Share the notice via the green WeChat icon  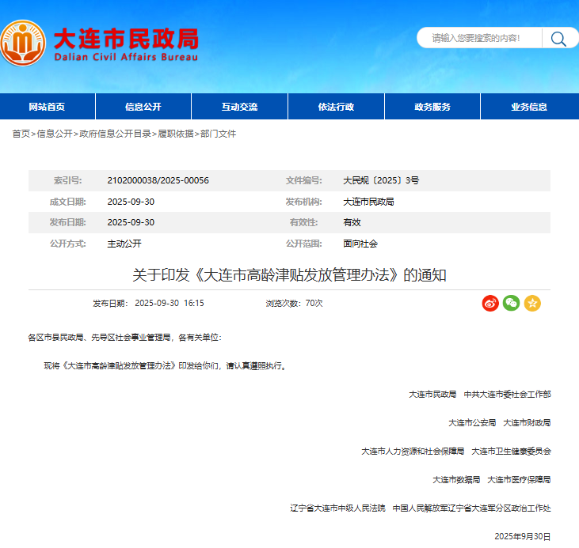511,303
